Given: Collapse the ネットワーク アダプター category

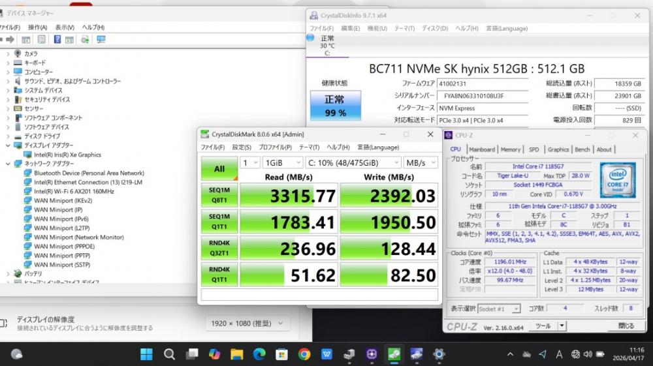Looking at the screenshot, I should point(8,164).
